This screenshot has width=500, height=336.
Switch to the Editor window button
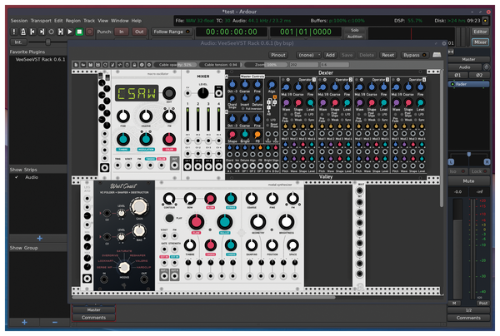pos(480,32)
